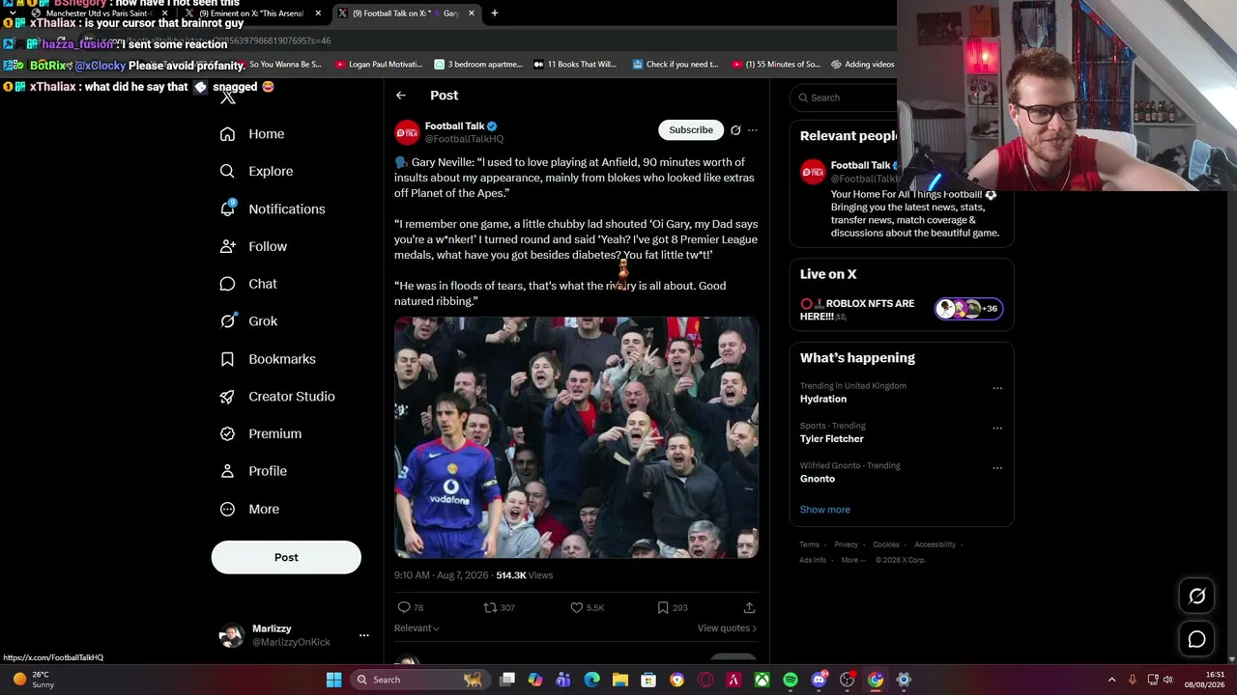Open the Privacy footer link
The height and width of the screenshot is (695, 1237).
pyautogui.click(x=846, y=544)
